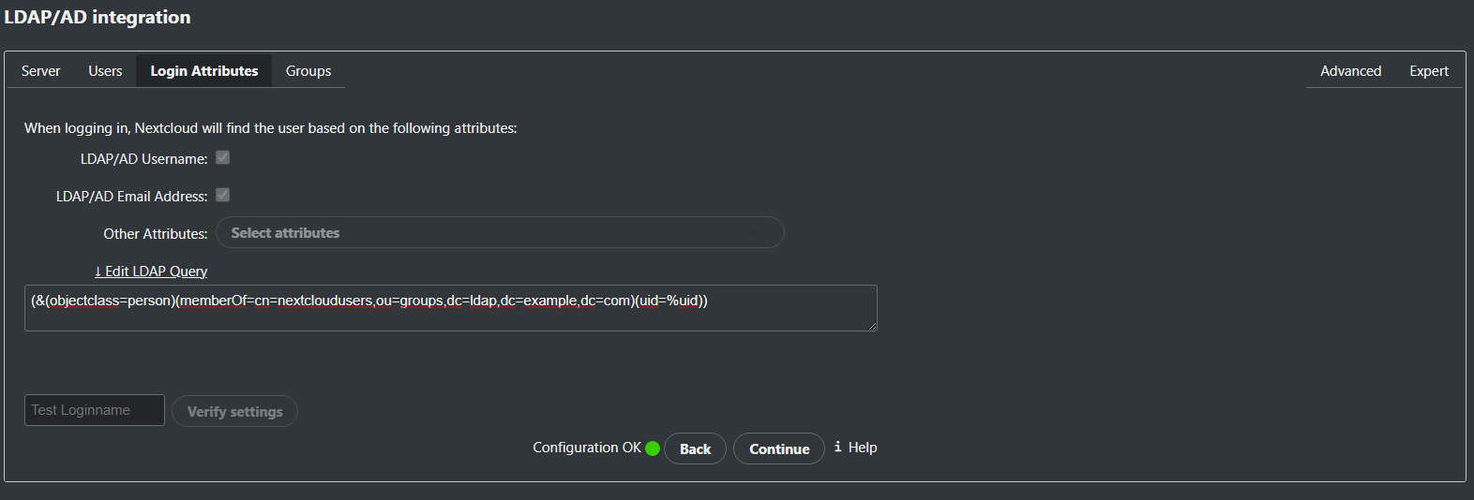This screenshot has height=500, width=1474.
Task: Click inside the LDAP query filter textarea
Action: pyautogui.click(x=450, y=314)
